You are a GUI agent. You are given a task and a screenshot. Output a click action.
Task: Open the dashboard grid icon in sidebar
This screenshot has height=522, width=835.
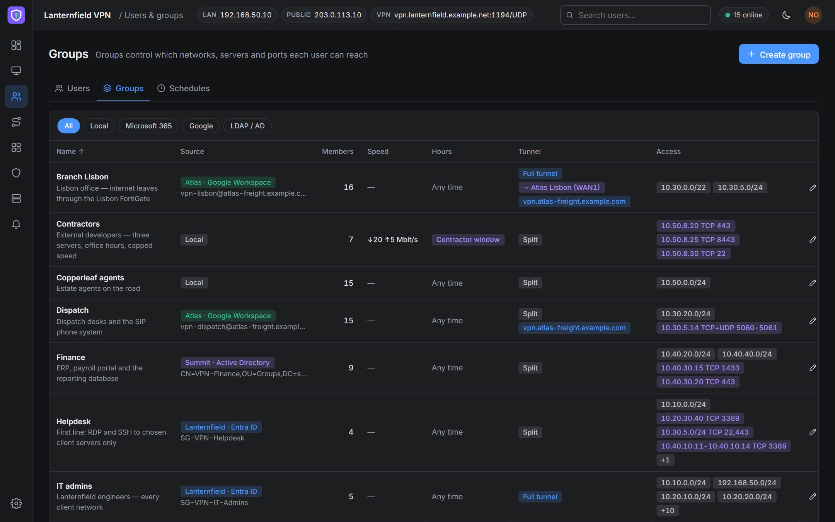pyautogui.click(x=16, y=45)
